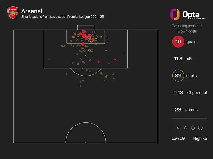Viewport: 213px width, 159px height.
Task: Click the largest High xG legend circle
Action: [x=200, y=128]
